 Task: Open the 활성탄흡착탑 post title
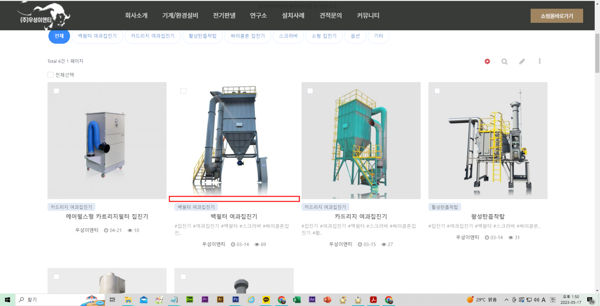tap(488, 216)
